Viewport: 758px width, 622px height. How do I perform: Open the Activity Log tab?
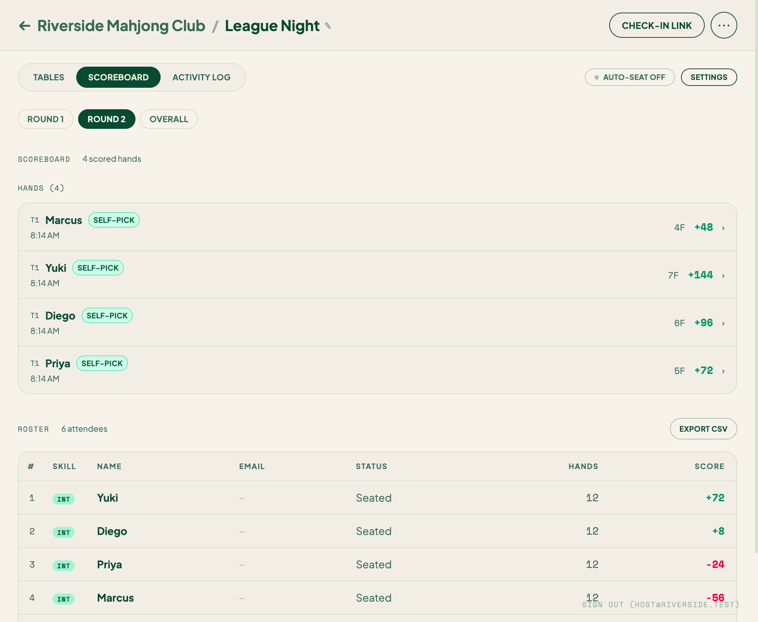coord(201,77)
